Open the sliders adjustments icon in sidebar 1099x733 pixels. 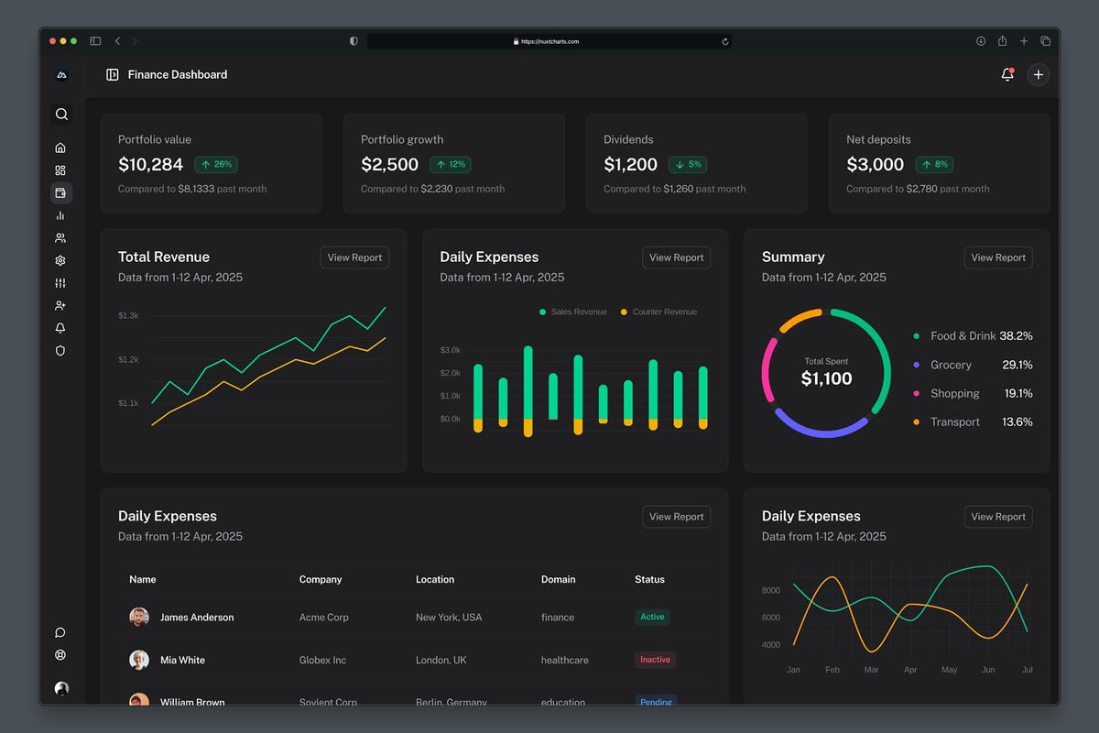pos(60,283)
